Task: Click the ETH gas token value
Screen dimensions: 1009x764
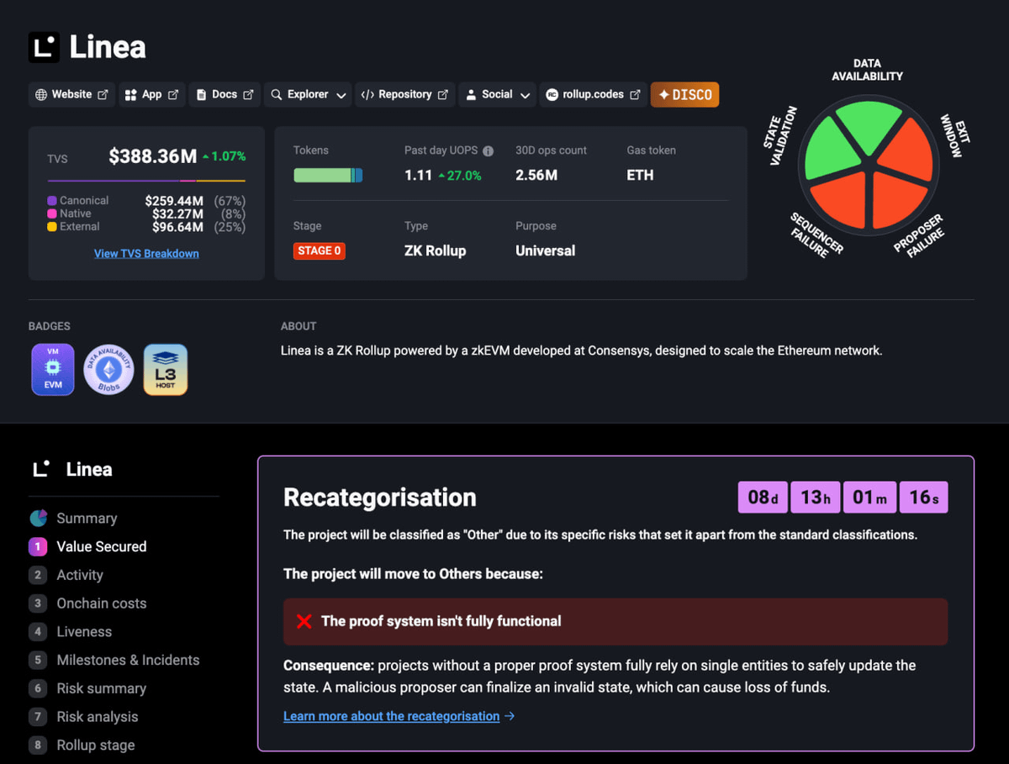Action: coord(640,175)
